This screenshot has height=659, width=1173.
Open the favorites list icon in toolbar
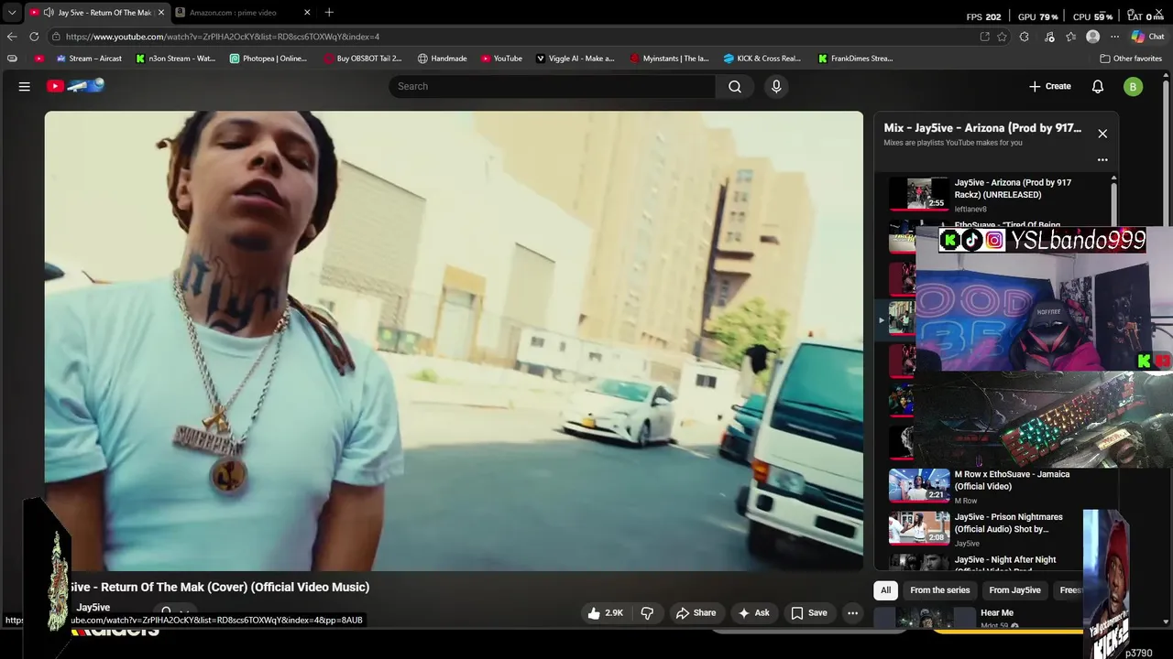tap(1070, 37)
